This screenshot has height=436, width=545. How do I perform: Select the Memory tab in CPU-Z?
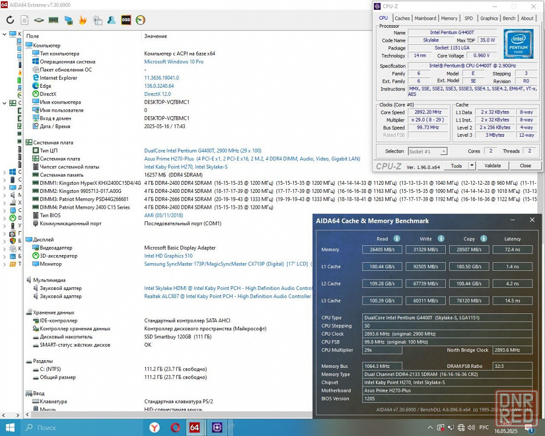[x=449, y=18]
